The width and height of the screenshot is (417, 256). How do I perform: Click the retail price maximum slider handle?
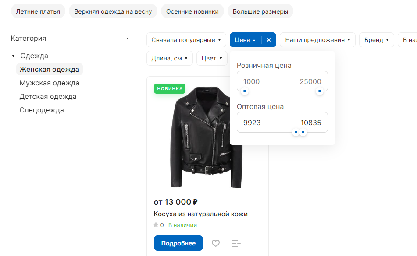(319, 91)
